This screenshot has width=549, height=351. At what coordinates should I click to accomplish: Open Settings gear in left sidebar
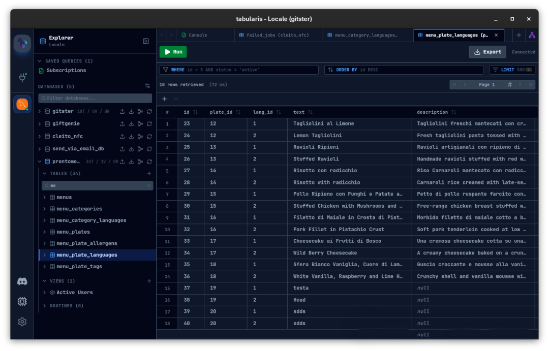pos(22,322)
